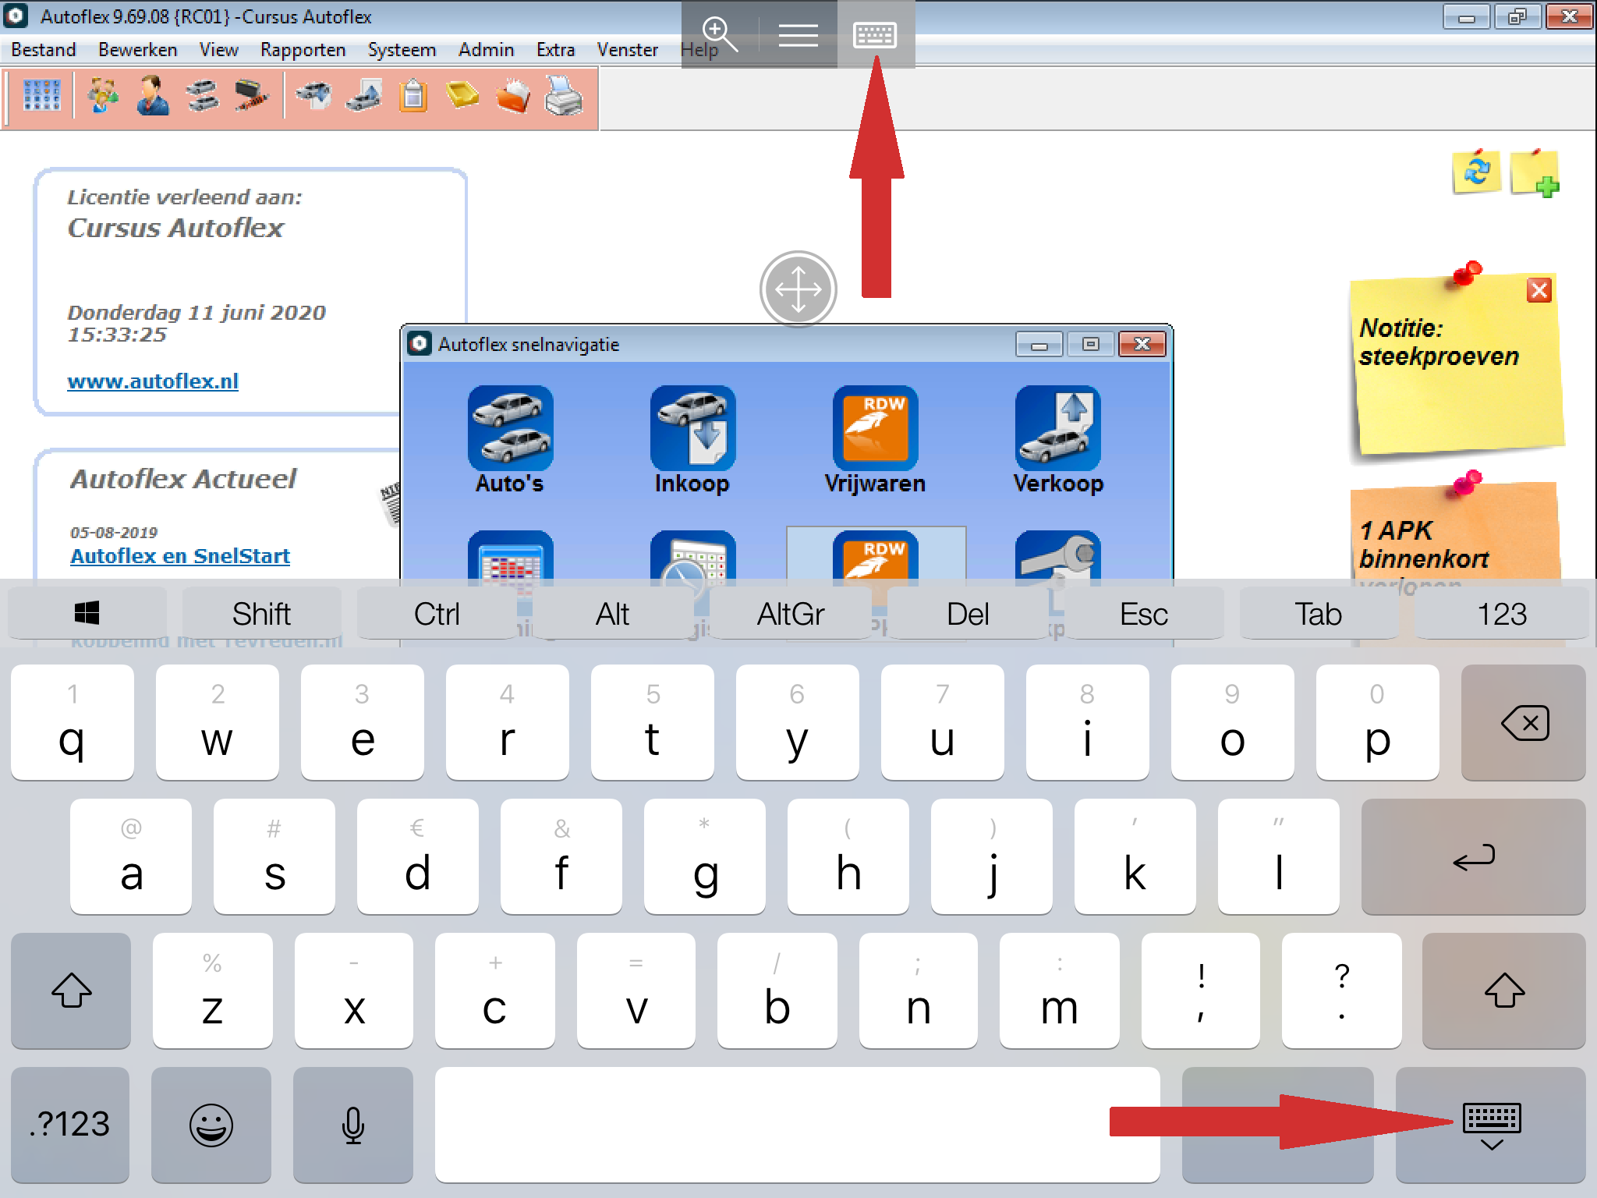Image resolution: width=1597 pixels, height=1198 pixels.
Task: Click the car sale toolbar icon
Action: click(364, 96)
